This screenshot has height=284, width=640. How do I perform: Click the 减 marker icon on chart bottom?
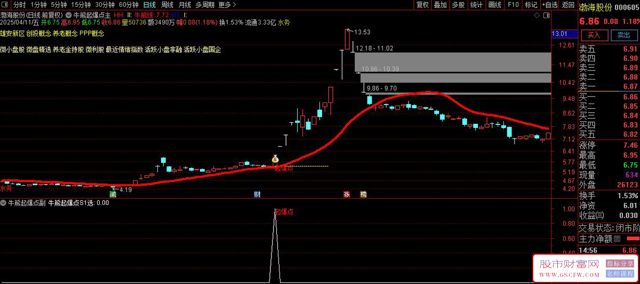point(113,194)
